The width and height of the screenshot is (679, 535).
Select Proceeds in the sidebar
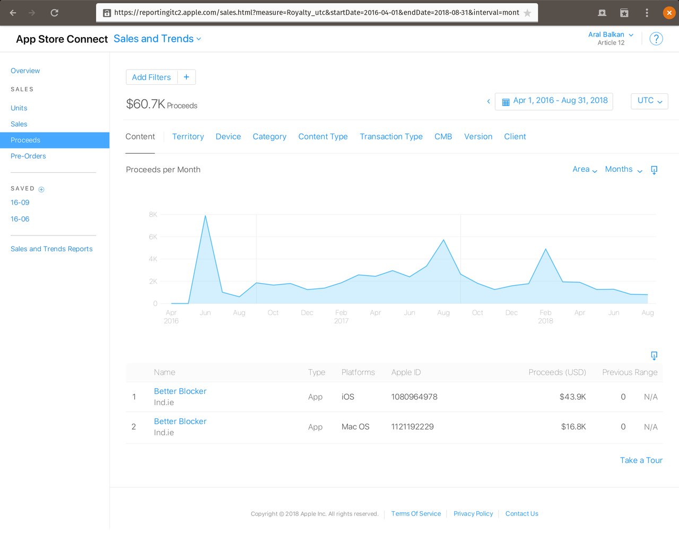55,140
